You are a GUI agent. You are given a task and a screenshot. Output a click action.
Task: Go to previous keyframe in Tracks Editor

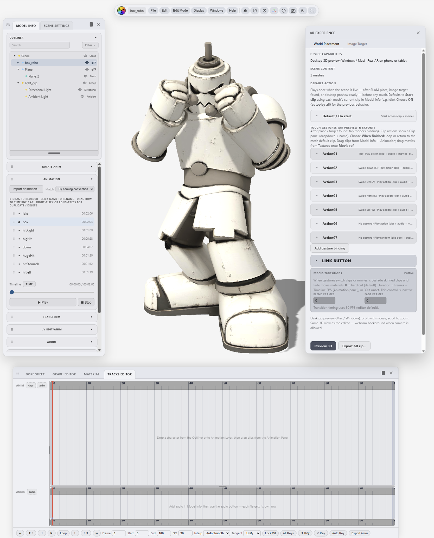(x=31, y=533)
